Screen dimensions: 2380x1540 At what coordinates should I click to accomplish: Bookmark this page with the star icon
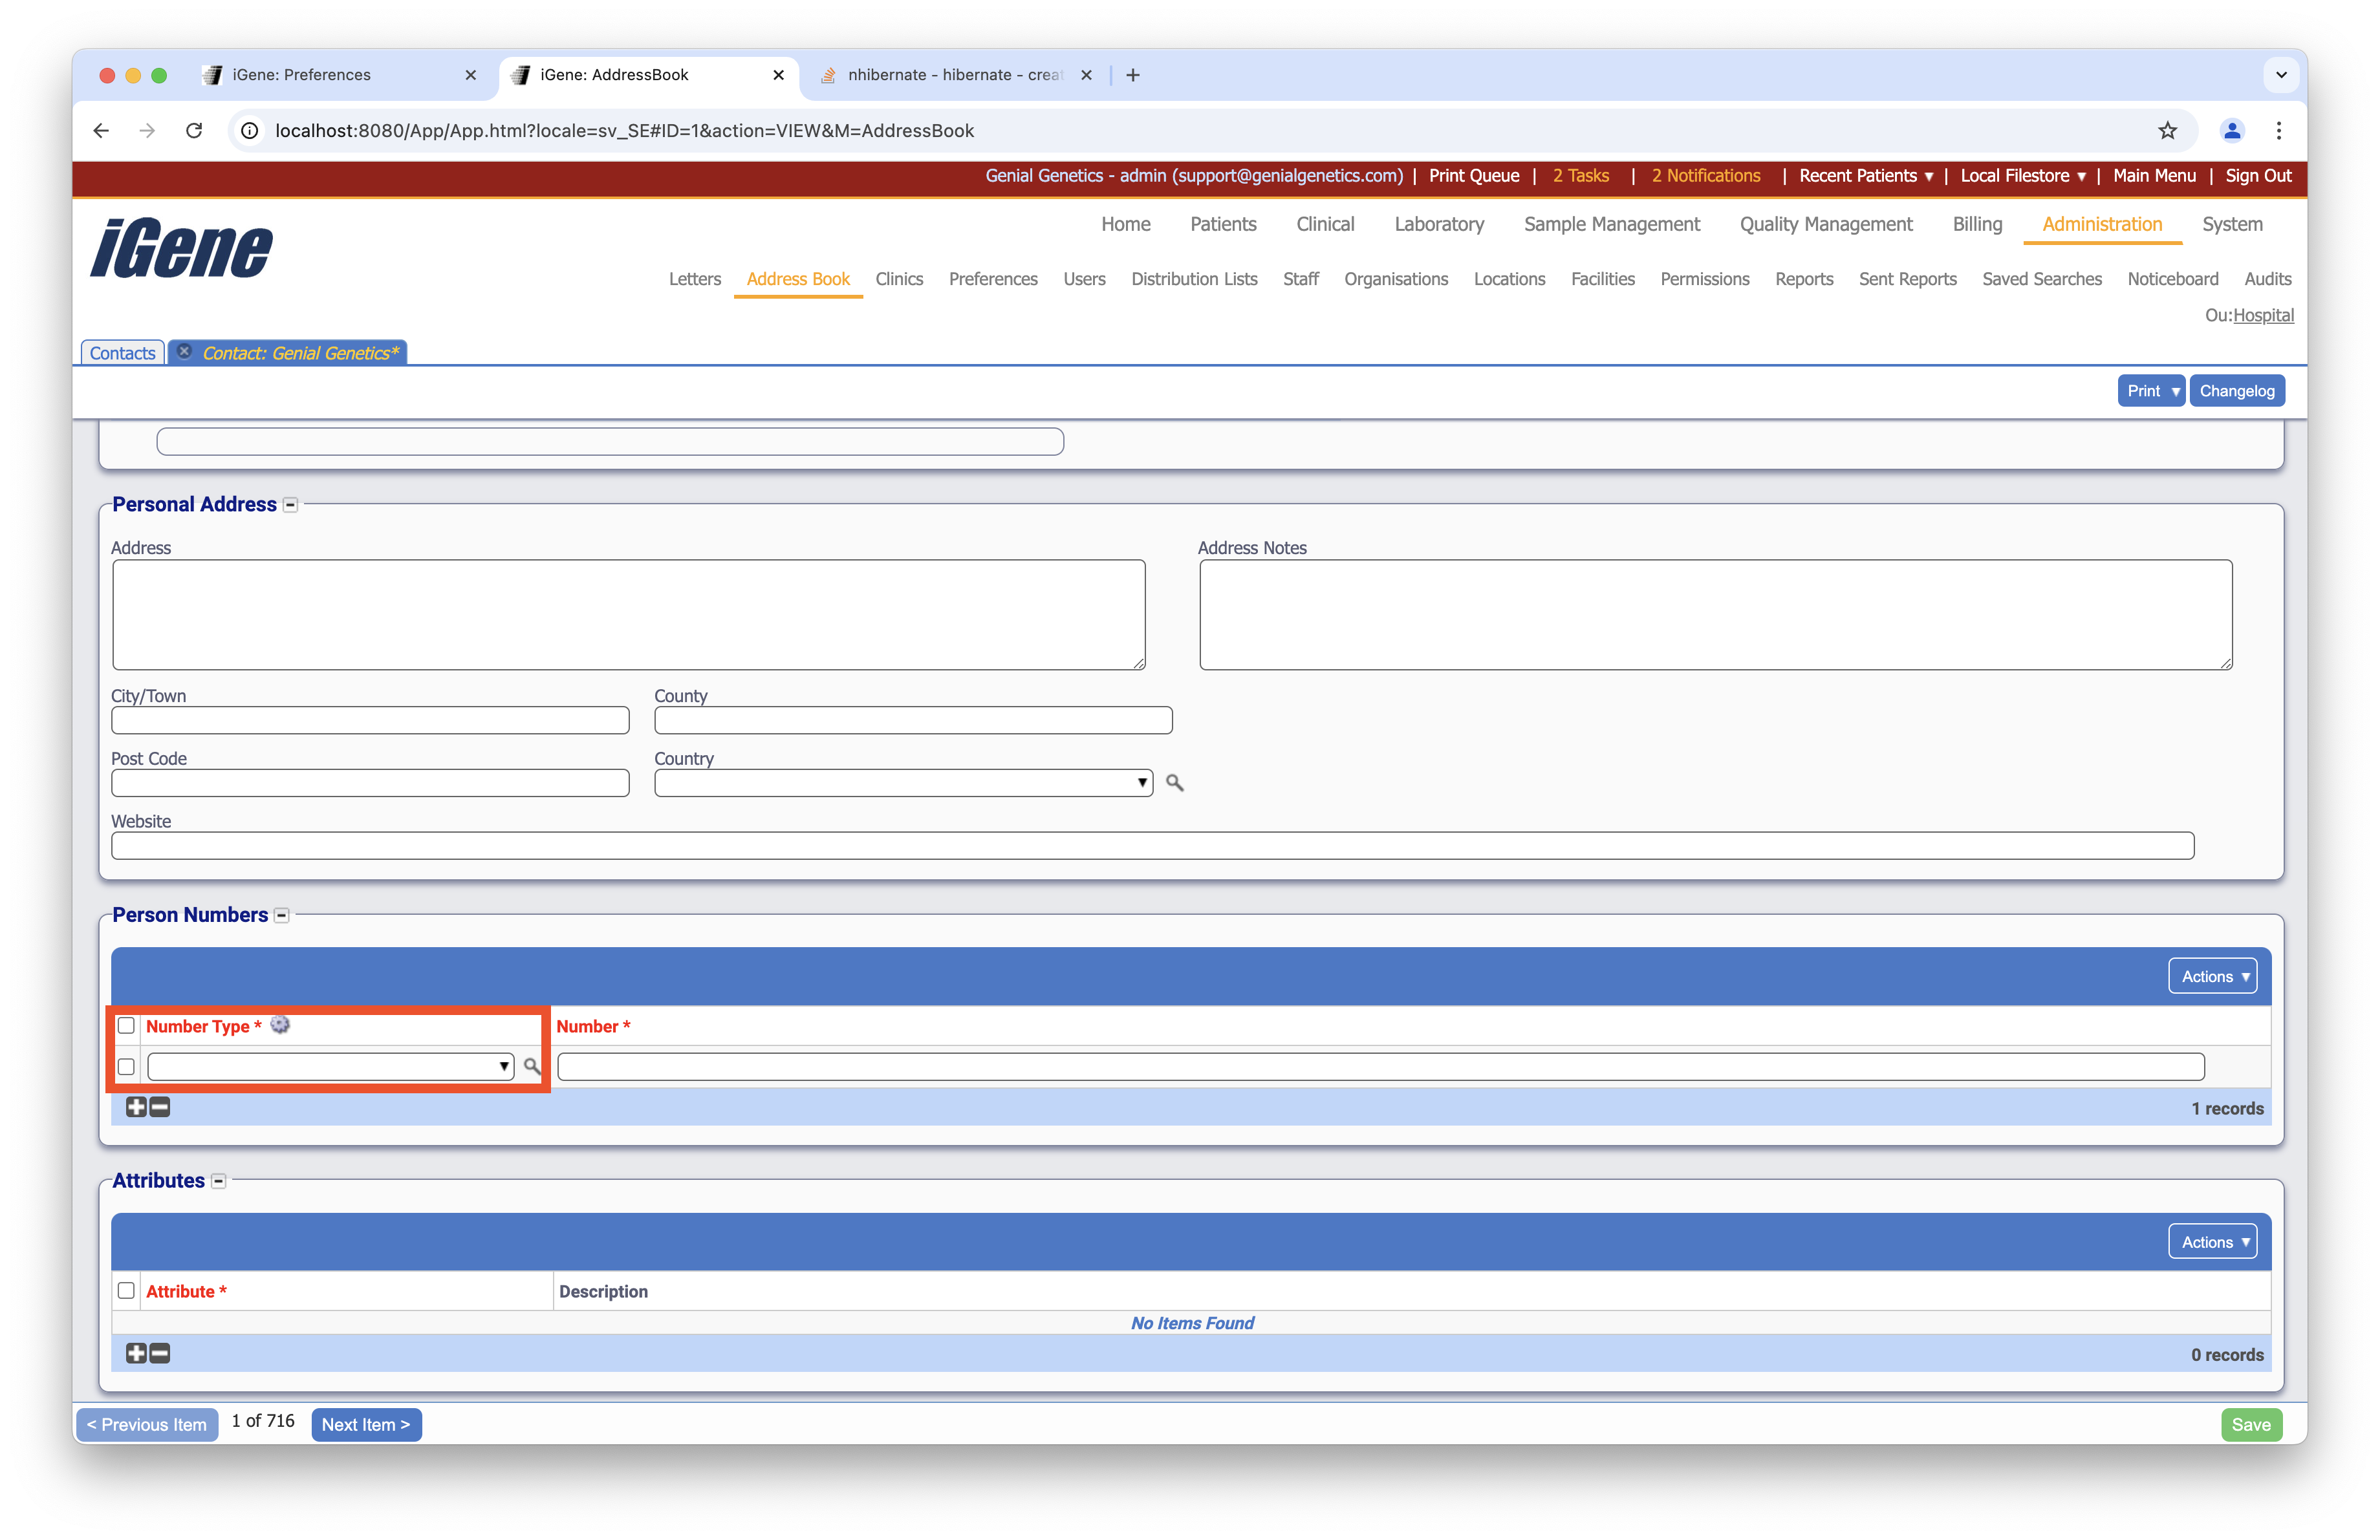click(x=2167, y=130)
